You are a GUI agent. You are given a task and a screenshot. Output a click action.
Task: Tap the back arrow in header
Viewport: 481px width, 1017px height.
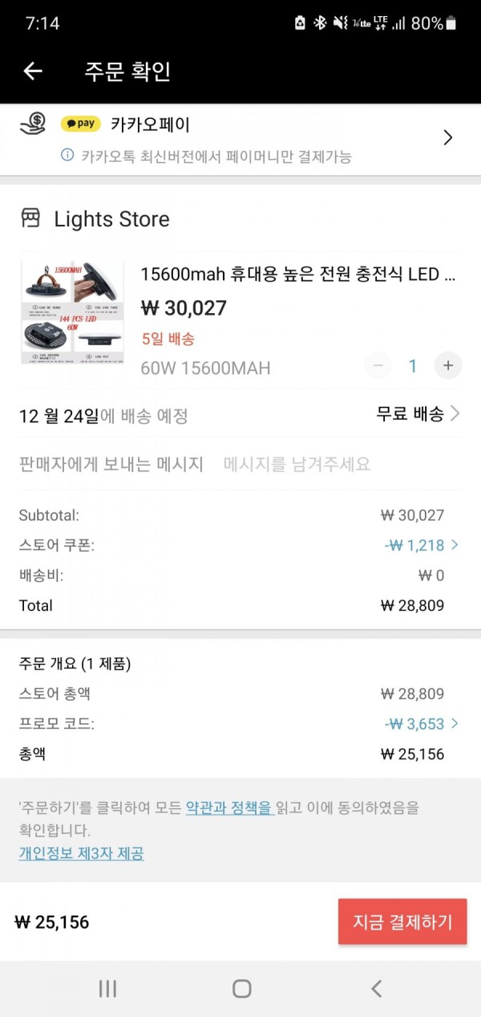tap(32, 71)
